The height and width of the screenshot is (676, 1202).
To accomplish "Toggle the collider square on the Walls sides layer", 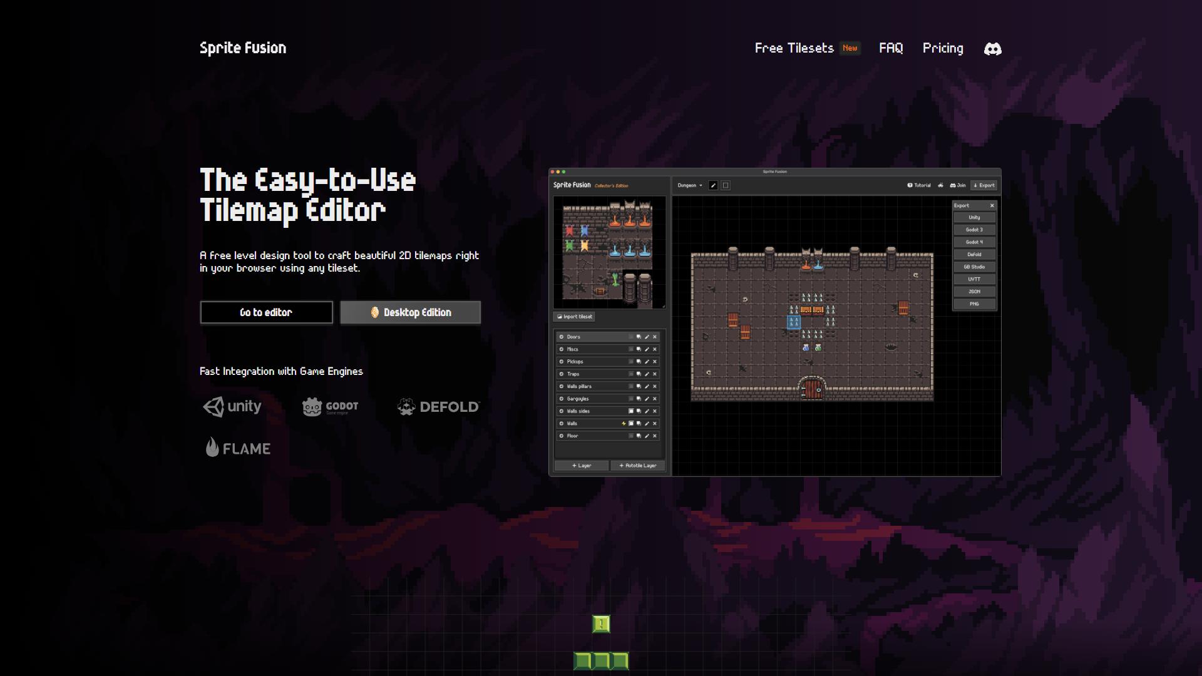I will (631, 411).
